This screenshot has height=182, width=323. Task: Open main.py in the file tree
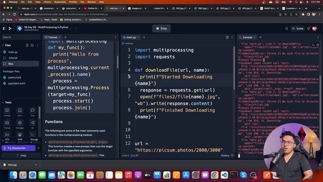[x=13, y=52]
